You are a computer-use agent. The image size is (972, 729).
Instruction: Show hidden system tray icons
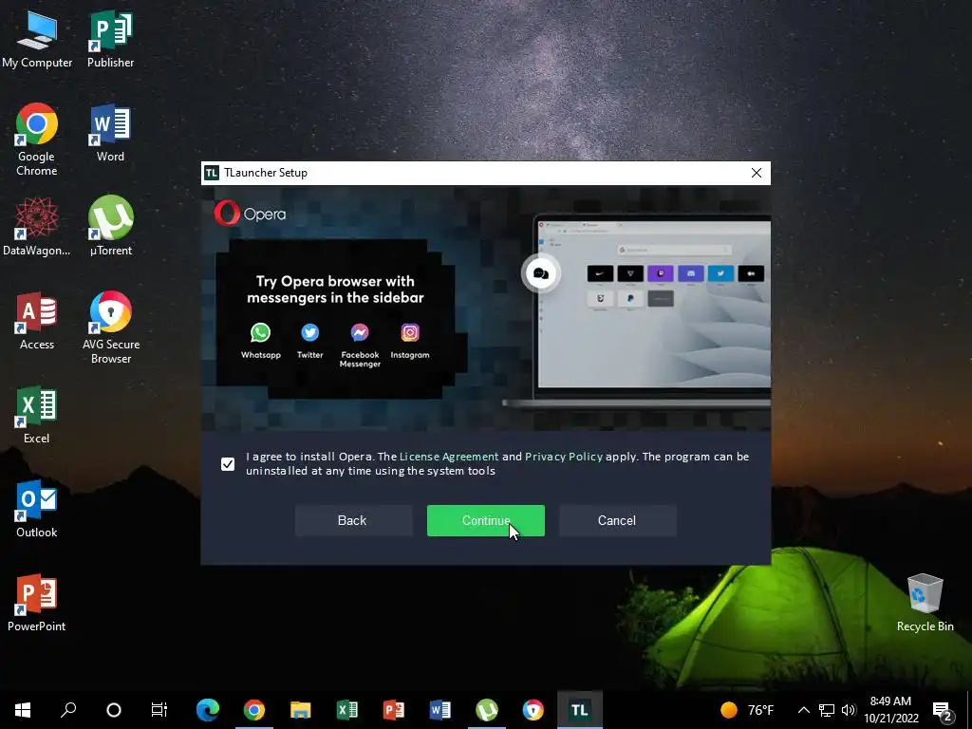click(803, 710)
